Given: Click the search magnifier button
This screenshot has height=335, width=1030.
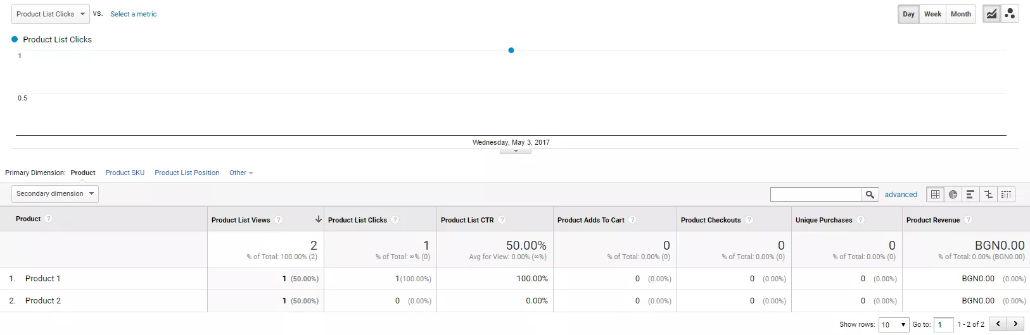Looking at the screenshot, I should pyautogui.click(x=870, y=195).
